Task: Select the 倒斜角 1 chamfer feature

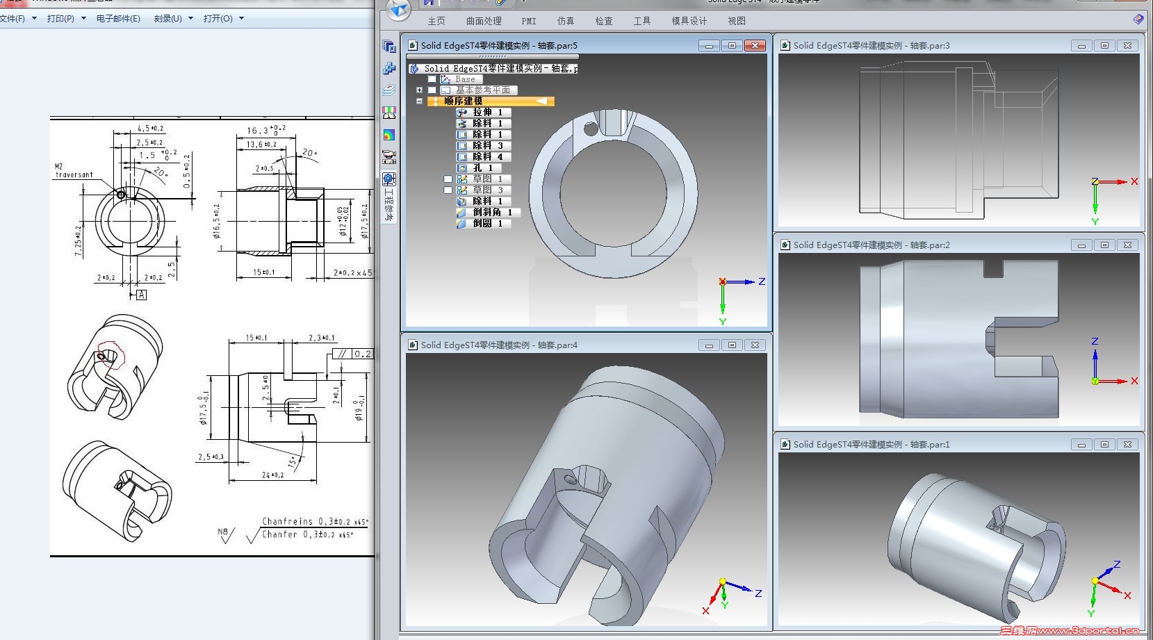Action: click(489, 212)
